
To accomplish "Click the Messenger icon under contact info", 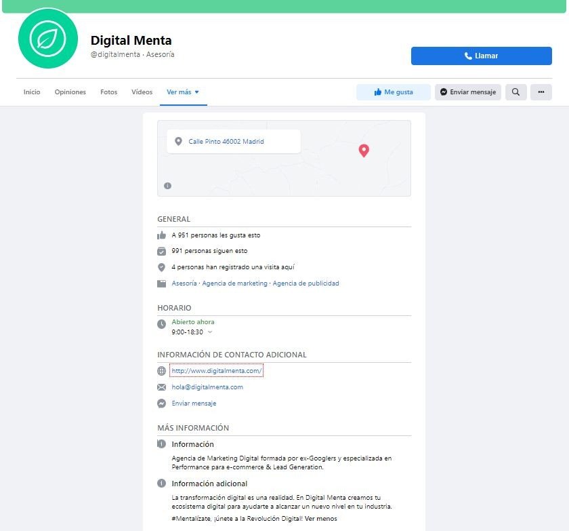I will [161, 404].
